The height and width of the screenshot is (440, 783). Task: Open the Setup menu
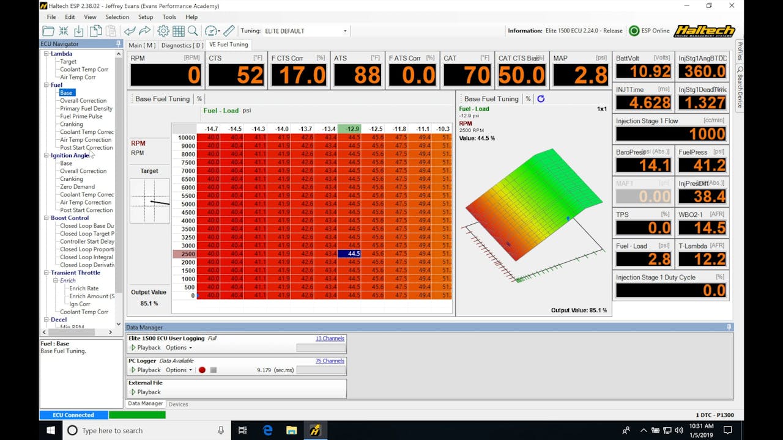point(146,17)
